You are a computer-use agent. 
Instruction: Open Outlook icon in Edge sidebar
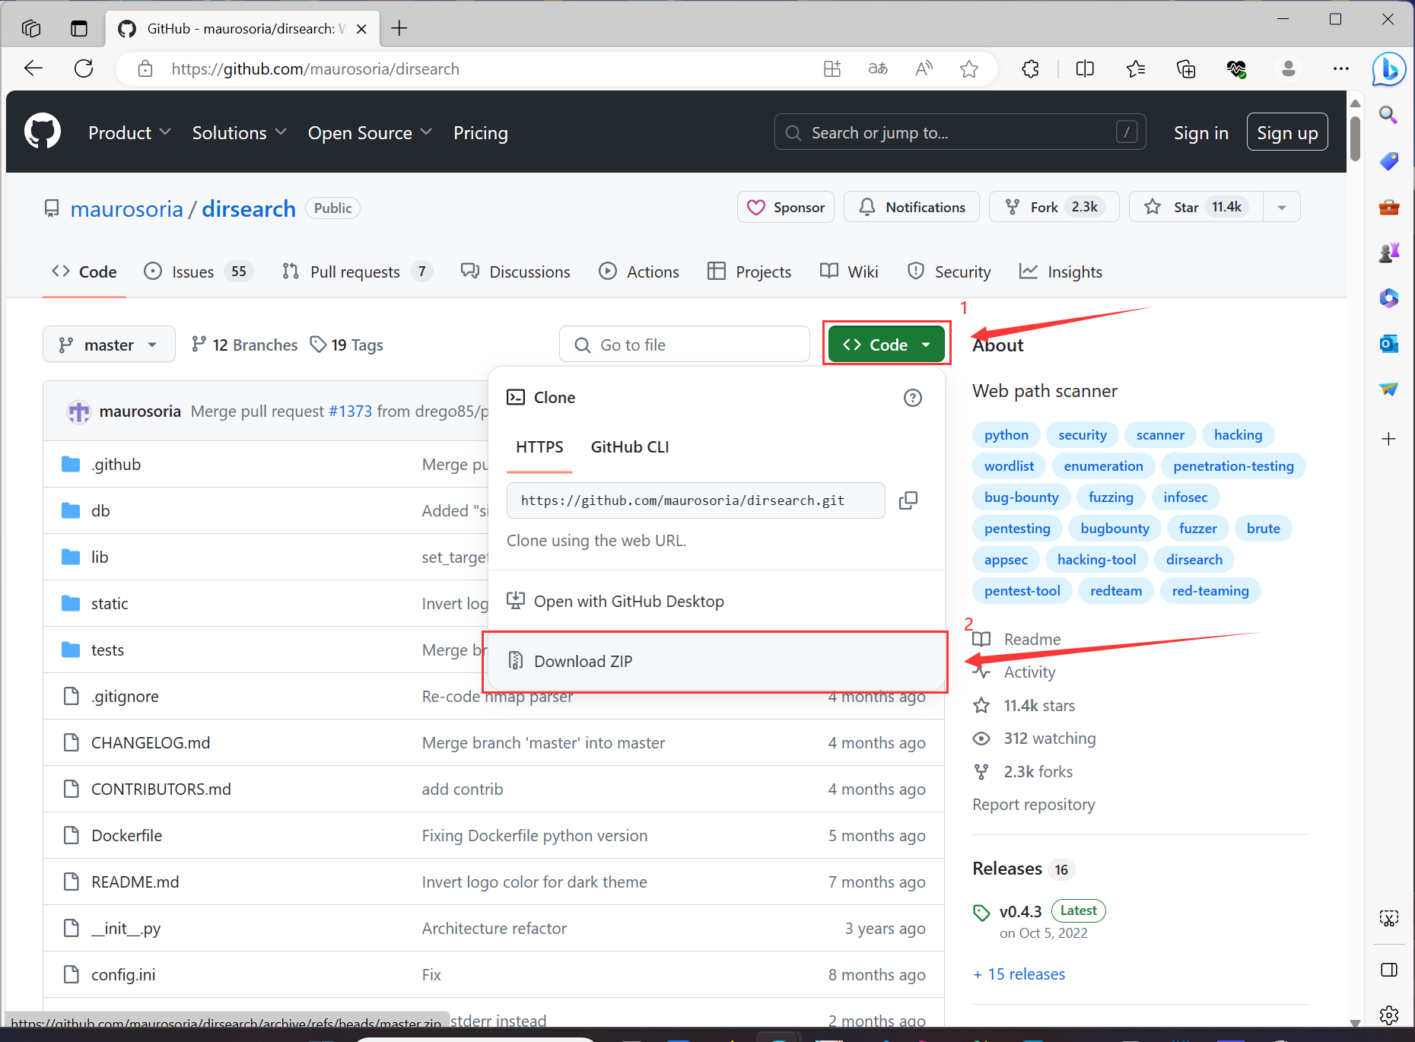click(1389, 344)
